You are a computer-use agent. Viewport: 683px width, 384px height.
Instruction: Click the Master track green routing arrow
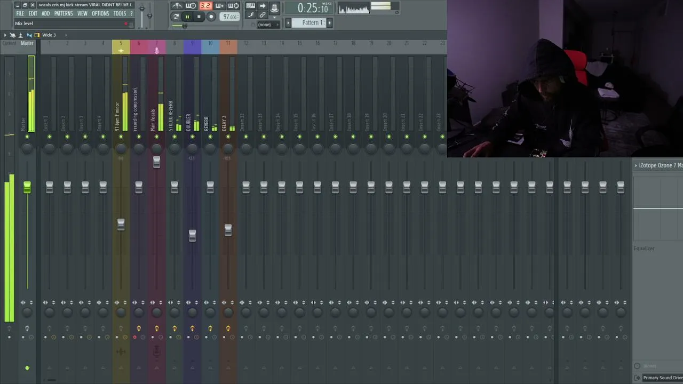pyautogui.click(x=27, y=368)
